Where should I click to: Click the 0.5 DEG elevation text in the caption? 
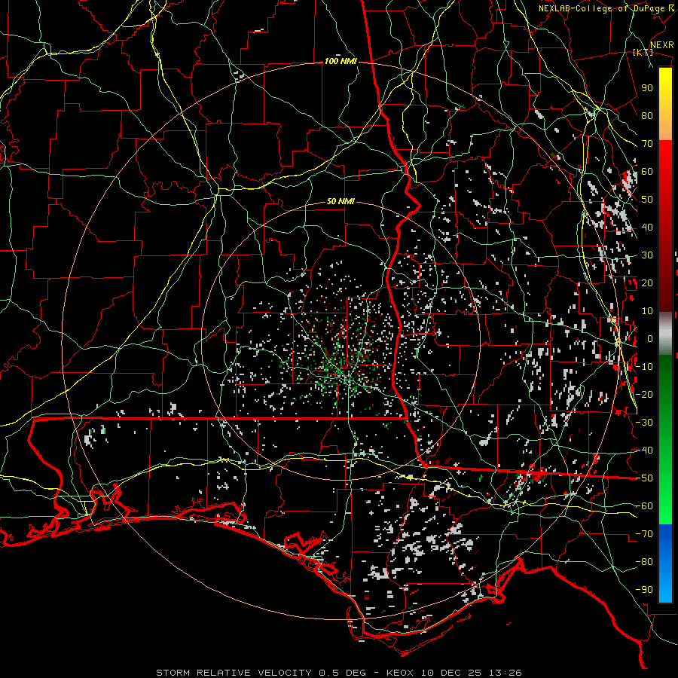(x=343, y=673)
